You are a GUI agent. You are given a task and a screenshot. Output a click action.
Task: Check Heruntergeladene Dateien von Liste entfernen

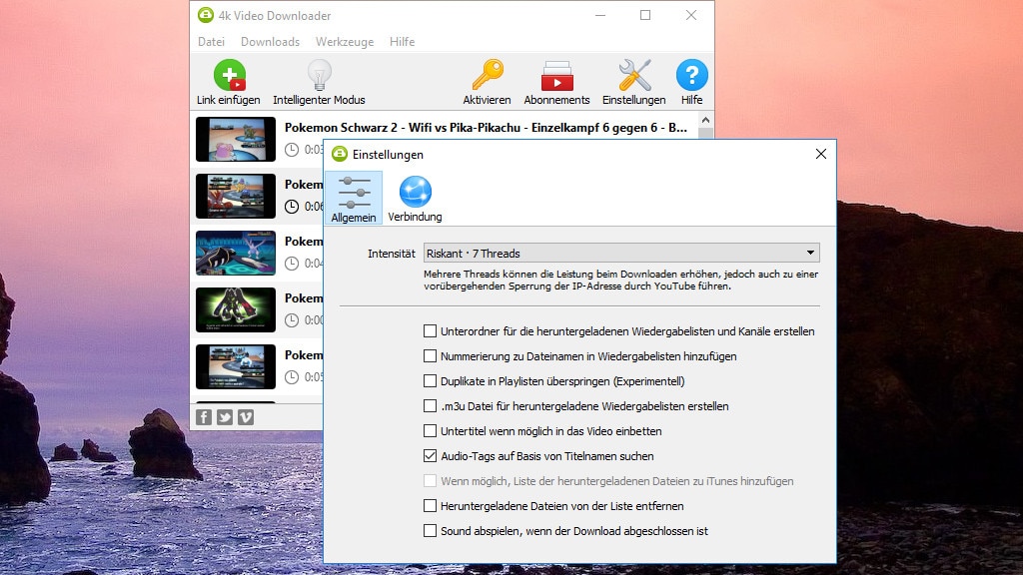pyautogui.click(x=430, y=506)
